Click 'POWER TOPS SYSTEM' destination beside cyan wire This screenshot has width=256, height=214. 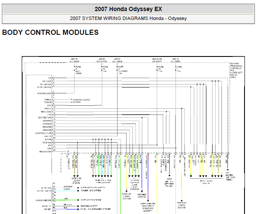pos(91,191)
